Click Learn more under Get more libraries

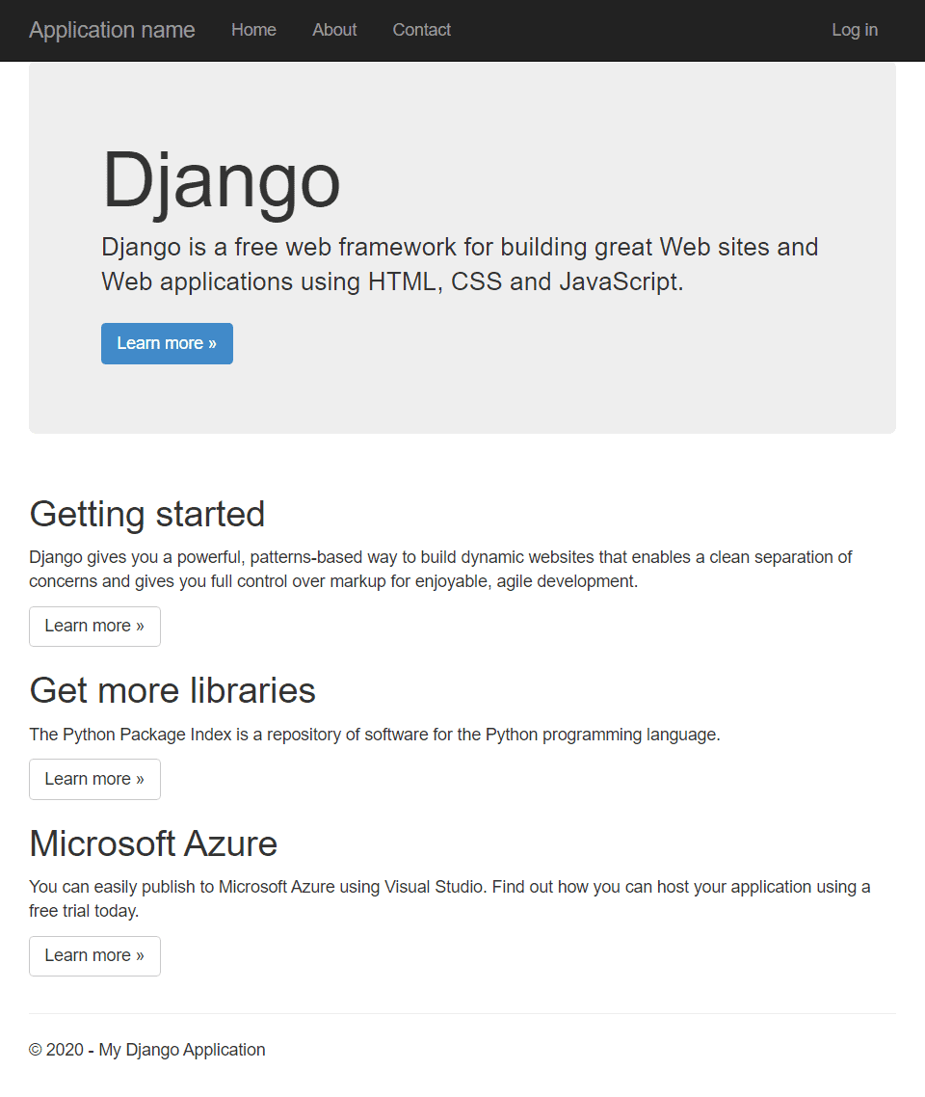[94, 780]
